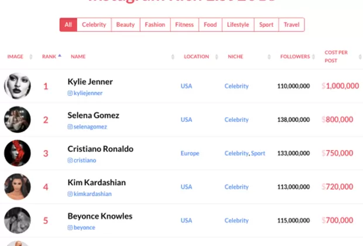
Task: Click Instagram icon beside cristiano handle
Action: (x=70, y=160)
